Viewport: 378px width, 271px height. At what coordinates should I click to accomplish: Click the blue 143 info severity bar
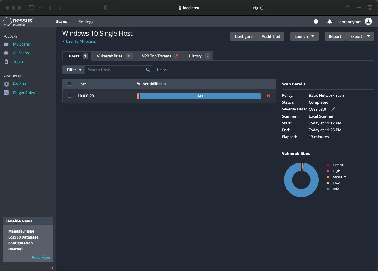coord(200,96)
